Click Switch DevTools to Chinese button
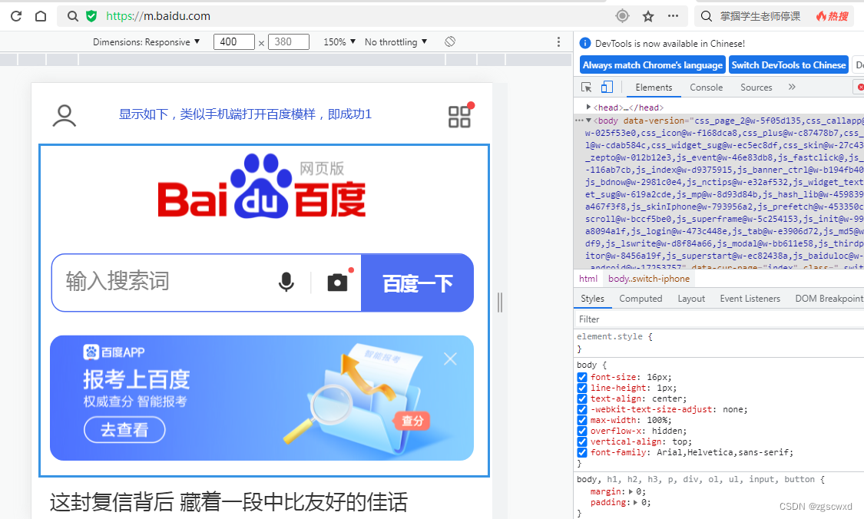 tap(789, 65)
